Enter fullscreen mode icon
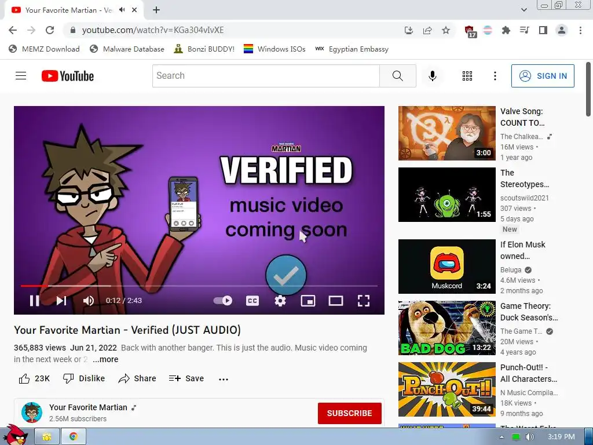The image size is (593, 445). pyautogui.click(x=364, y=301)
